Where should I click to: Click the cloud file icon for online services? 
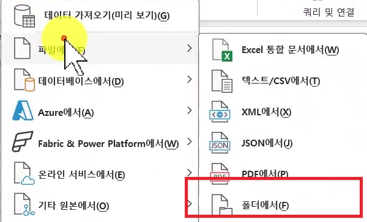(24, 173)
